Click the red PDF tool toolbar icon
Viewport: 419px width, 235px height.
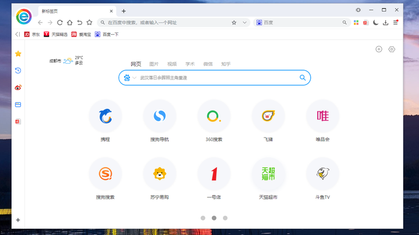(366, 23)
